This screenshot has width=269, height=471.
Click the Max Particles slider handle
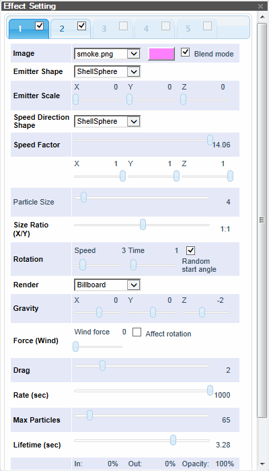(x=89, y=415)
